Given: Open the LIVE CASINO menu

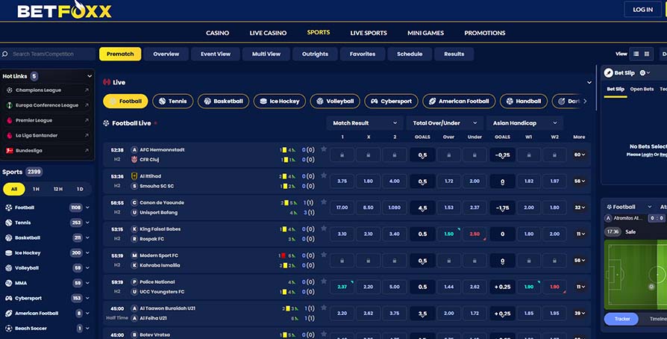Looking at the screenshot, I should point(268,33).
